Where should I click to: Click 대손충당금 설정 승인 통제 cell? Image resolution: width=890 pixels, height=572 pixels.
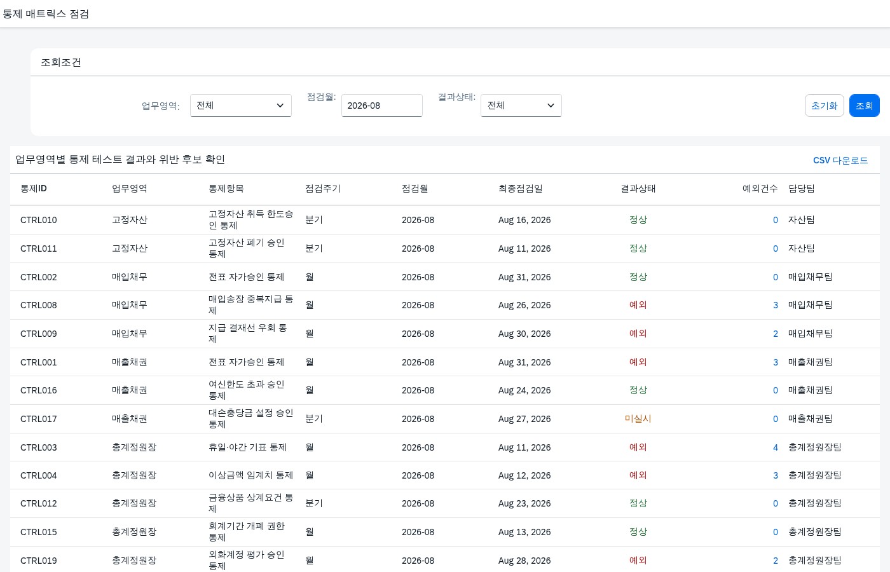pos(251,419)
